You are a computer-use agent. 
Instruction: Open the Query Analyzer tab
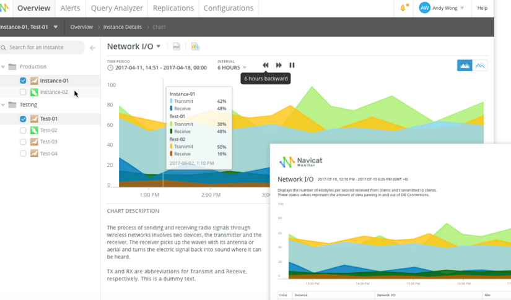(x=116, y=8)
